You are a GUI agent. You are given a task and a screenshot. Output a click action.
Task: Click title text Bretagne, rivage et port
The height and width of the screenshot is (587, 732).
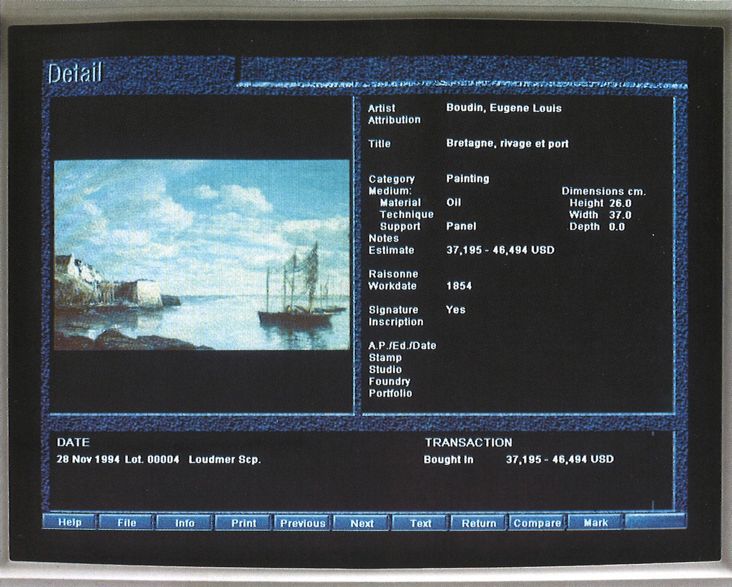(x=507, y=144)
